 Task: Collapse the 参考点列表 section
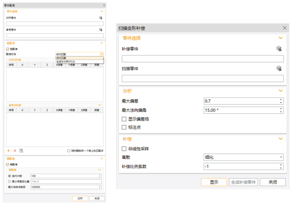click(99, 105)
